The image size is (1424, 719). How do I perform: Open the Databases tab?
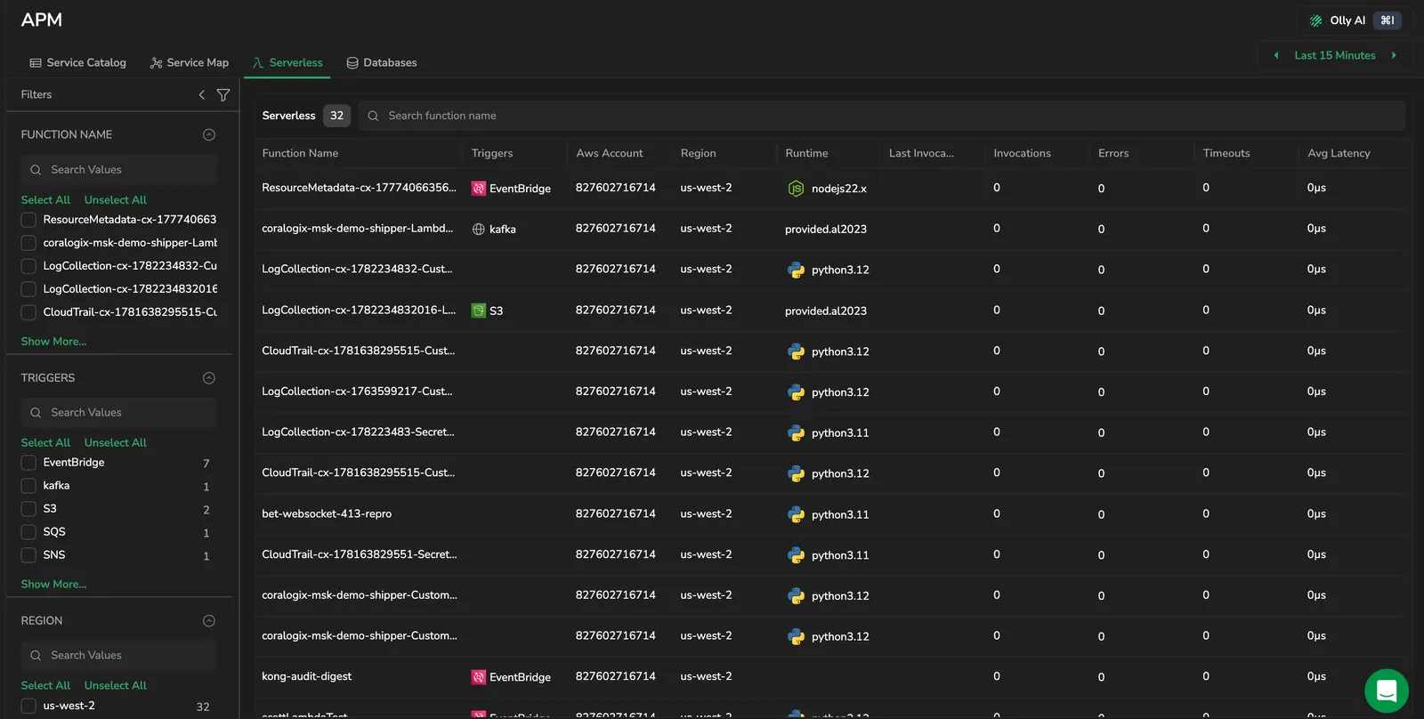381,62
